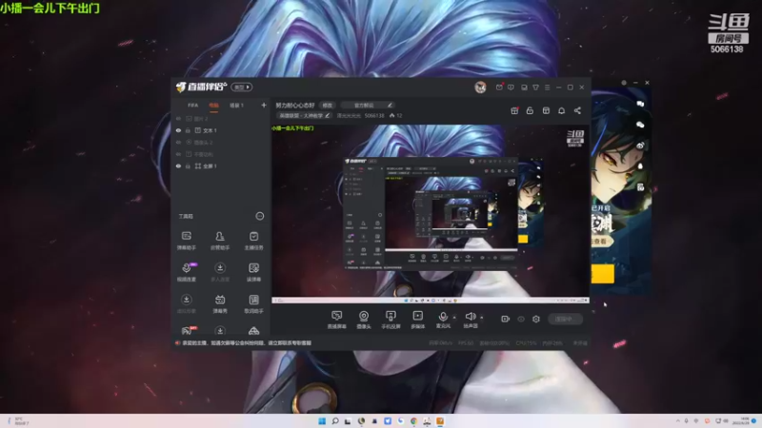This screenshot has height=428, width=762.
Task: Open the gift box icon with red dot
Action: 514,110
